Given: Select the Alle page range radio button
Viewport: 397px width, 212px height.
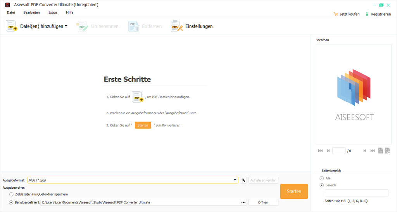Looking at the screenshot, I should [x=322, y=178].
